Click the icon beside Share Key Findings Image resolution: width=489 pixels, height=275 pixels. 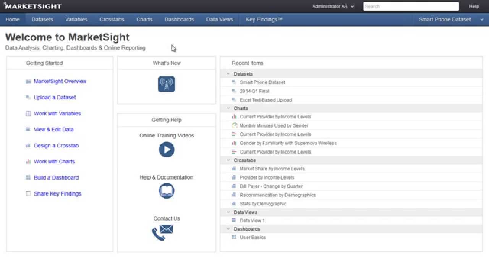pyautogui.click(x=28, y=194)
